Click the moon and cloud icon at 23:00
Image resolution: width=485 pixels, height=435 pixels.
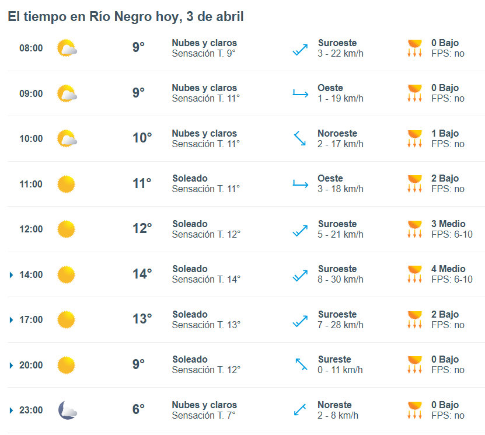67,410
